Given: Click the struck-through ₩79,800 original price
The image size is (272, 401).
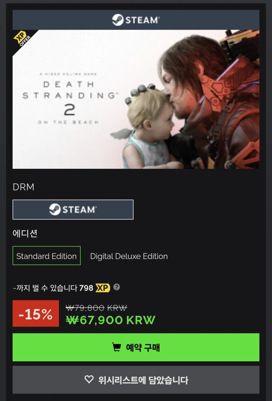Looking at the screenshot, I should [96, 308].
